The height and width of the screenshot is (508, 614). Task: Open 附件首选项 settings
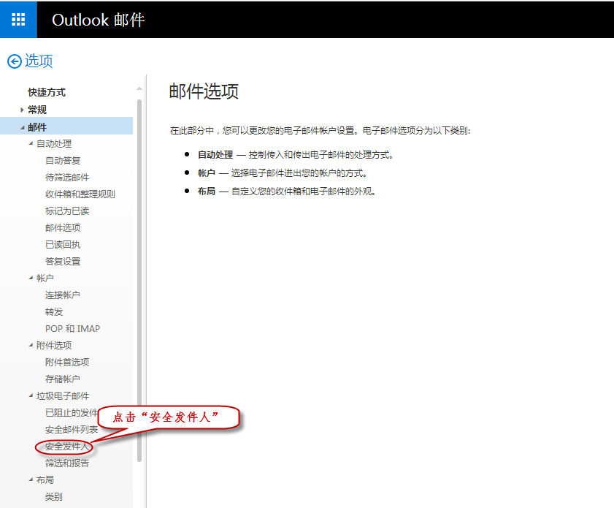pos(67,363)
